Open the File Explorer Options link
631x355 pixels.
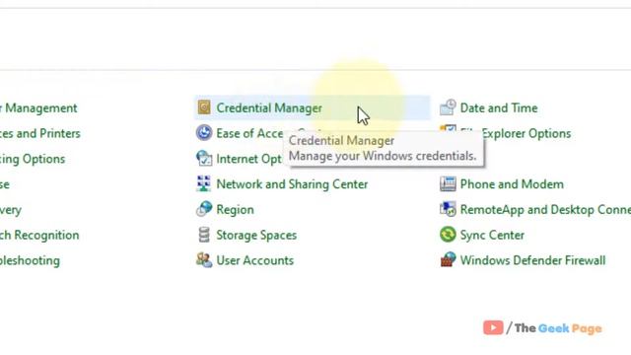coord(526,133)
